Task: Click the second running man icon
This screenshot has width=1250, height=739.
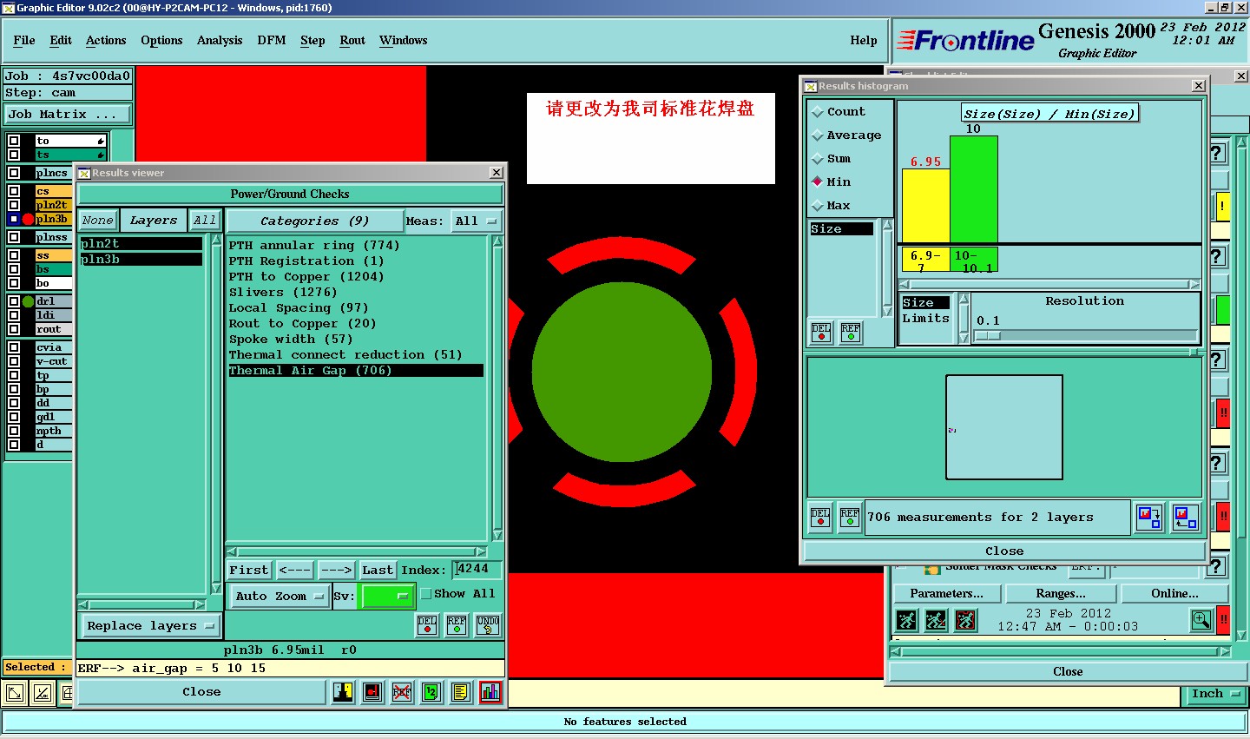Action: tap(936, 620)
